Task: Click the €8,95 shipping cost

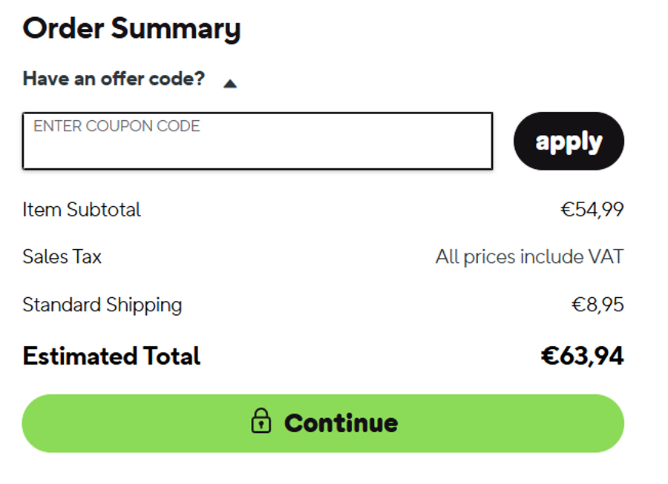Action: (597, 305)
